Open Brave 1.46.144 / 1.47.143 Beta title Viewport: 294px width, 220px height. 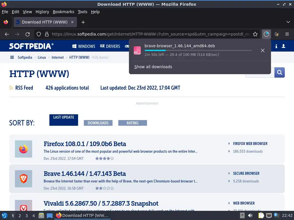[85, 174]
